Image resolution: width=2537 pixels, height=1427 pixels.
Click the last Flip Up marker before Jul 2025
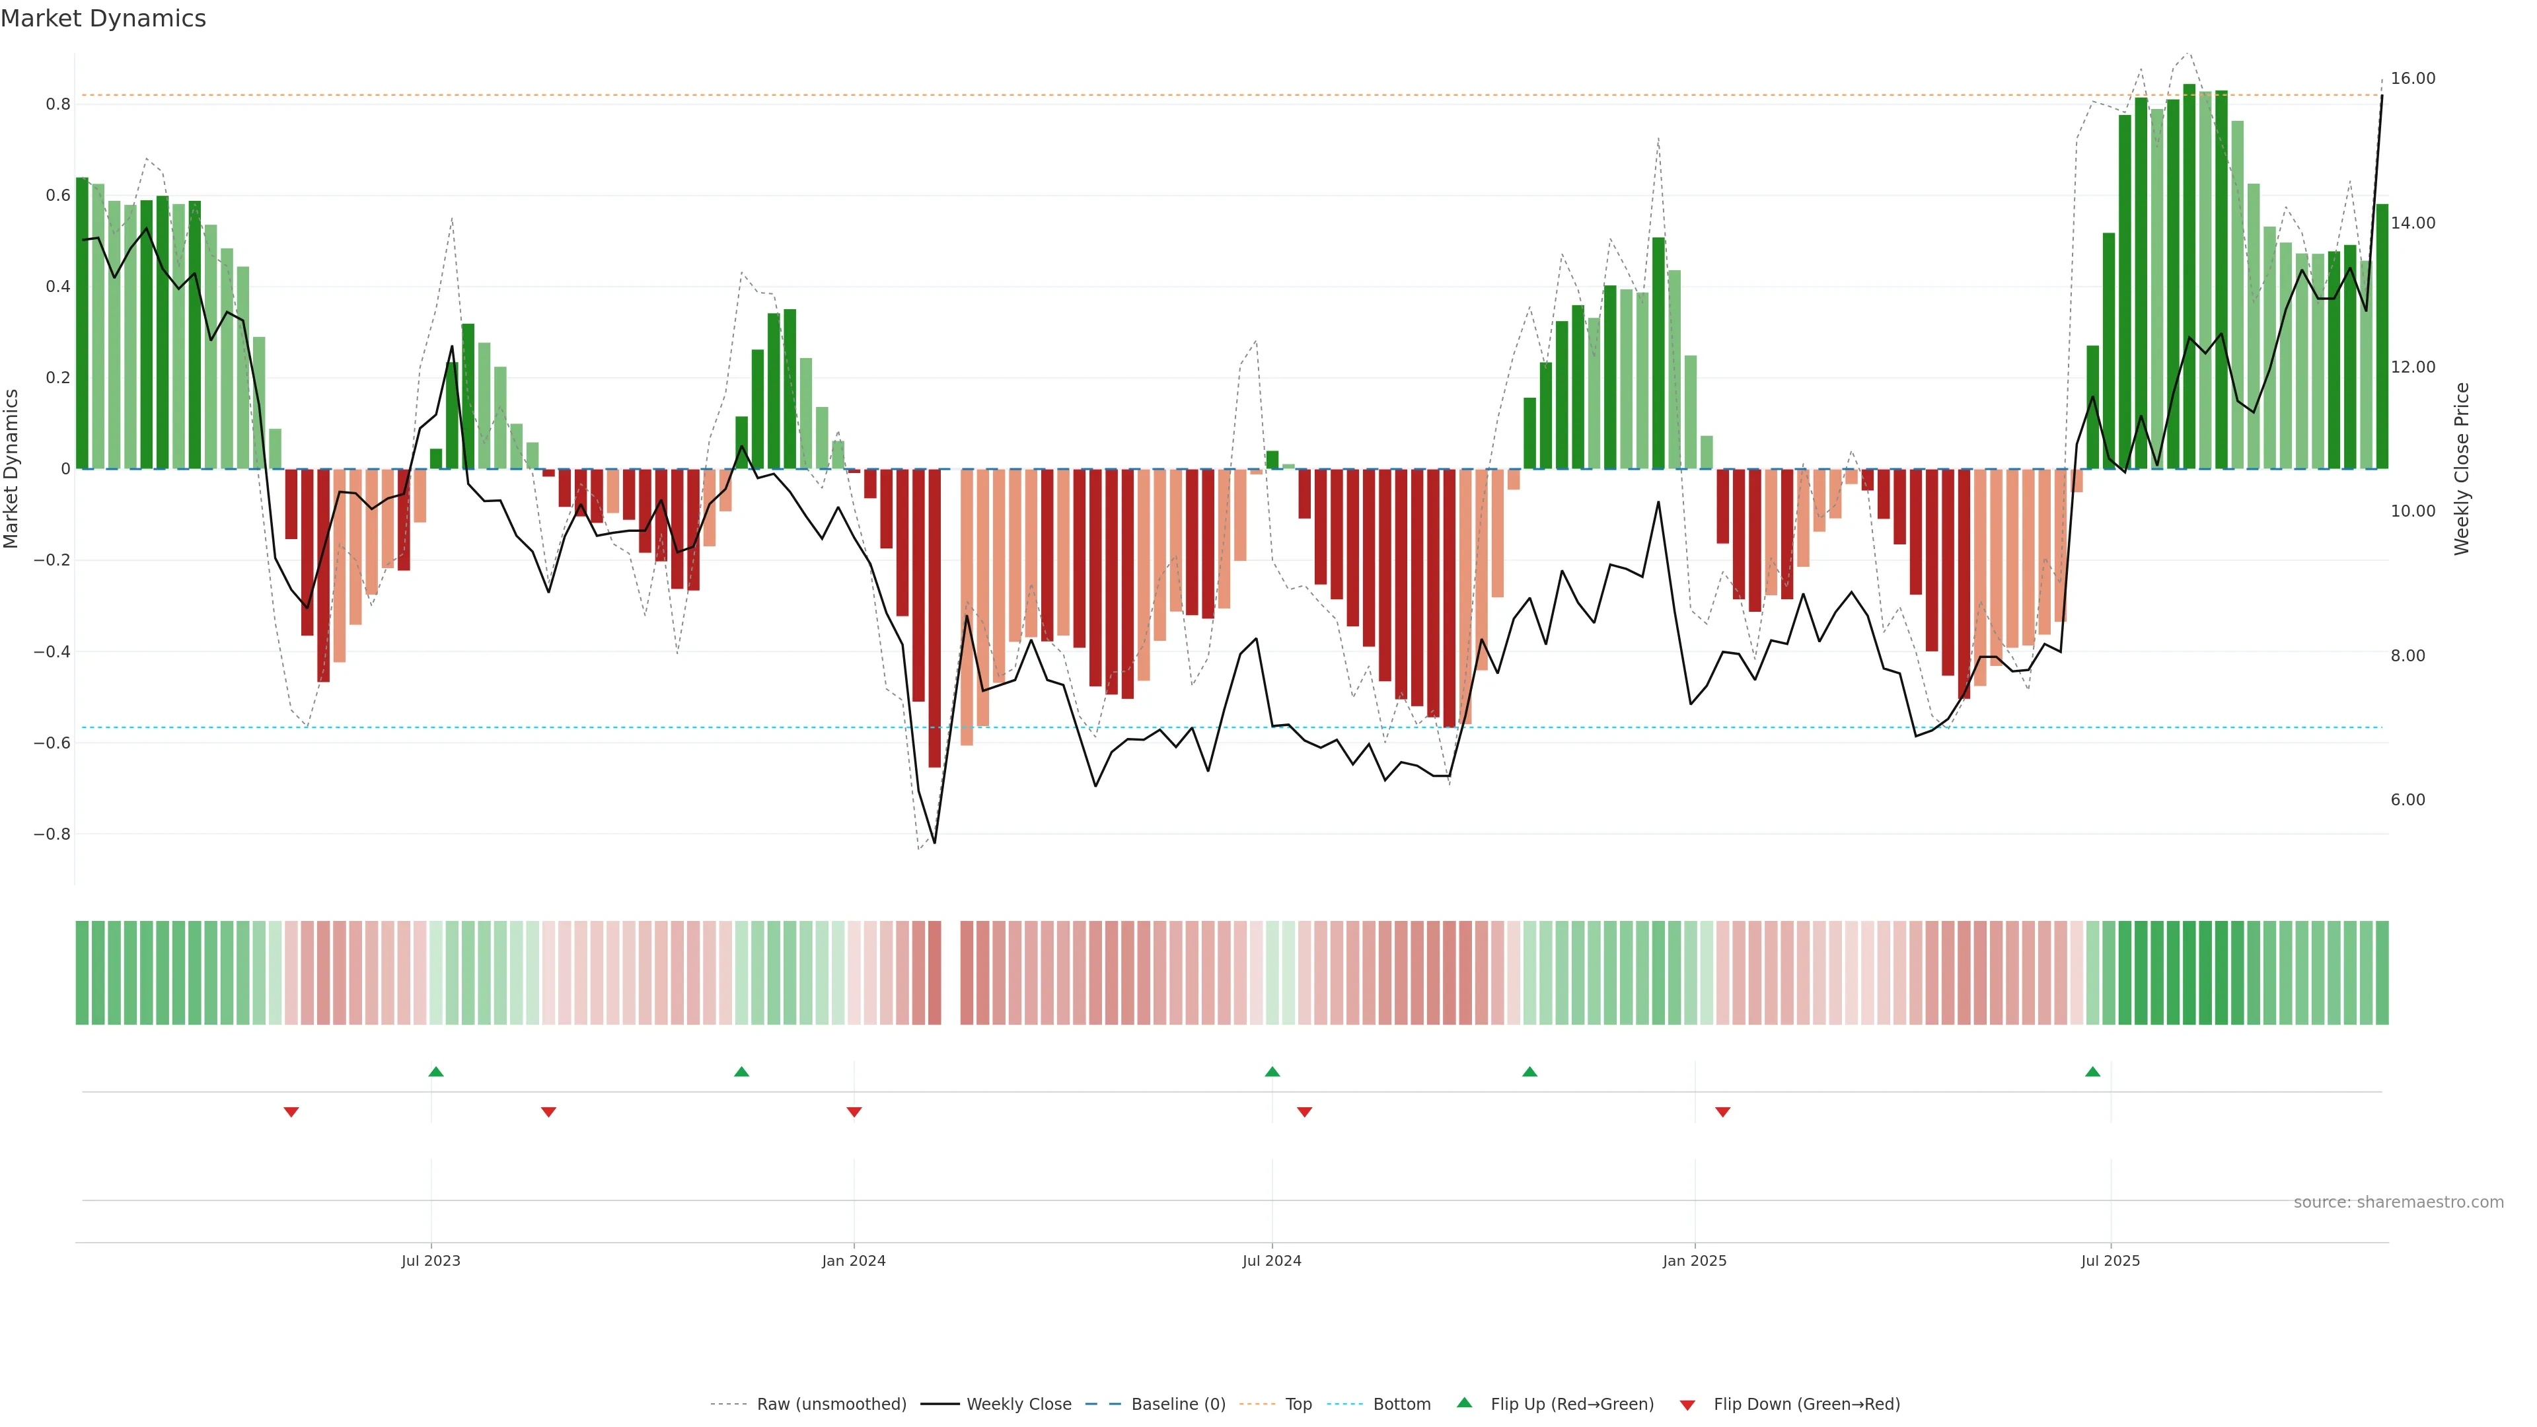(x=2093, y=1072)
